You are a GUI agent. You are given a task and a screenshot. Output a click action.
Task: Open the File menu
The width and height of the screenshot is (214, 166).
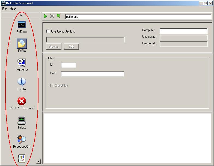pyautogui.click(x=4, y=8)
